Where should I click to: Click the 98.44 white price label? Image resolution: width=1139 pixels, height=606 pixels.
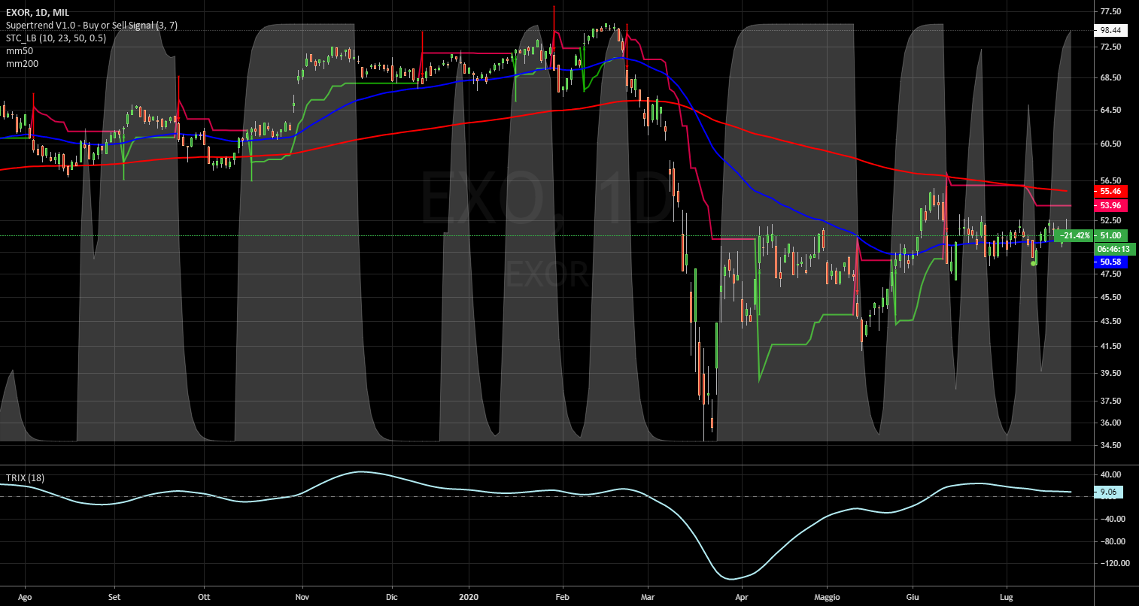tap(1110, 30)
